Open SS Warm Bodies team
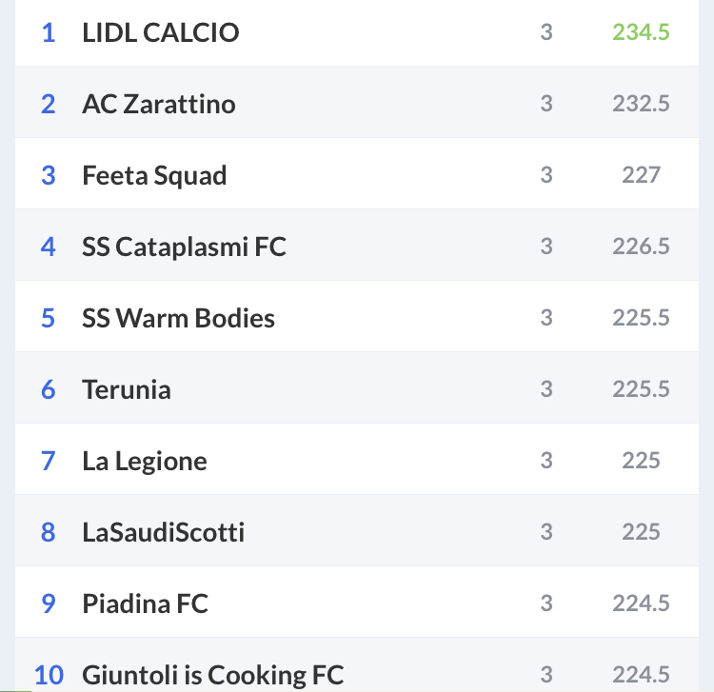This screenshot has height=692, width=714. click(x=357, y=316)
